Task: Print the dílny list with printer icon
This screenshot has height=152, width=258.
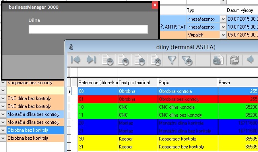Action: tap(218, 60)
